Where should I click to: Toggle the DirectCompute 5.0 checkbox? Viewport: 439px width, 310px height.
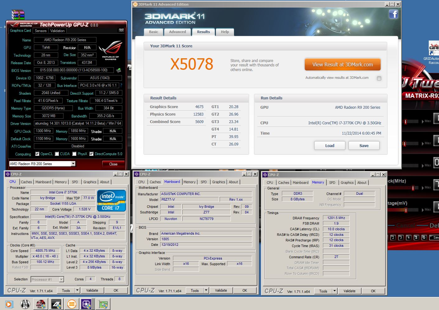91,154
